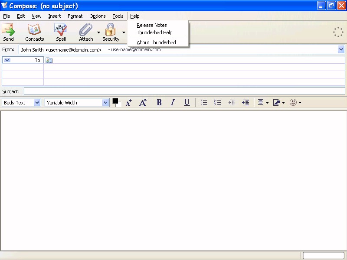Apply bulleted list

tap(204, 102)
